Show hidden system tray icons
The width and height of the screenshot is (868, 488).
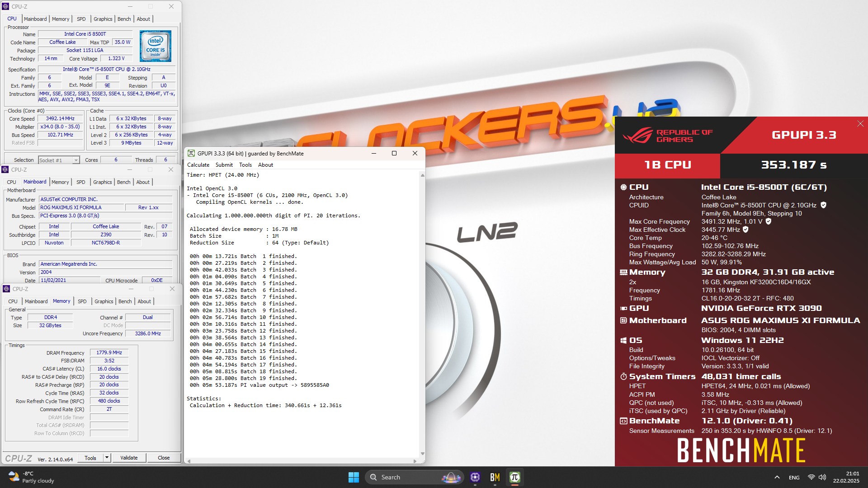[x=777, y=477]
